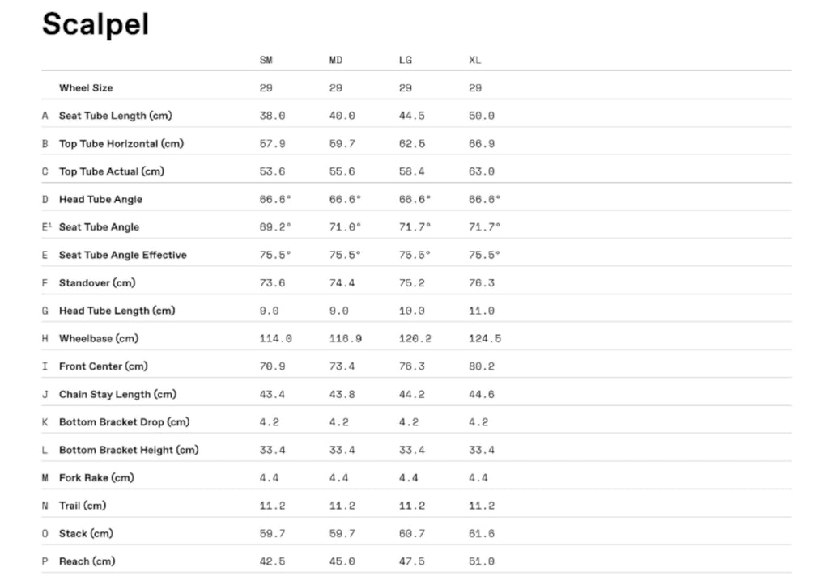This screenshot has width=829, height=580.
Task: Click the Bottom Bracket Height row label
Action: (x=128, y=451)
